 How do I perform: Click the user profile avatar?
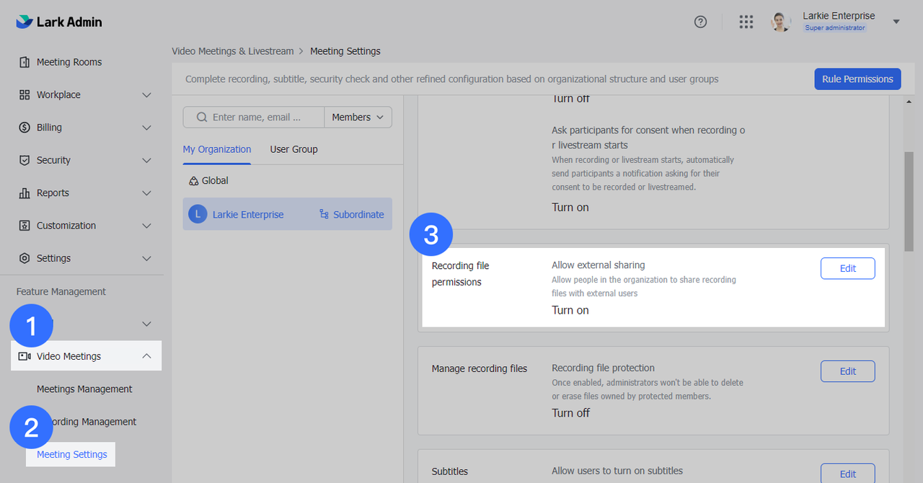(780, 22)
